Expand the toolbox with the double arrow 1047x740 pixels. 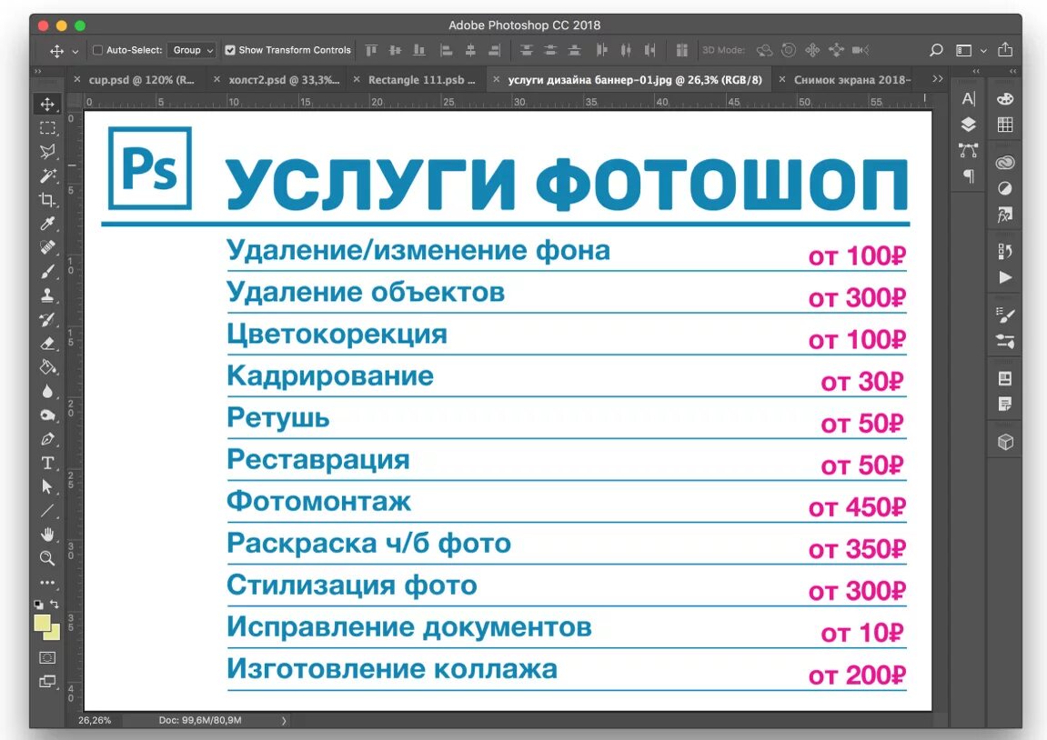coord(38,72)
